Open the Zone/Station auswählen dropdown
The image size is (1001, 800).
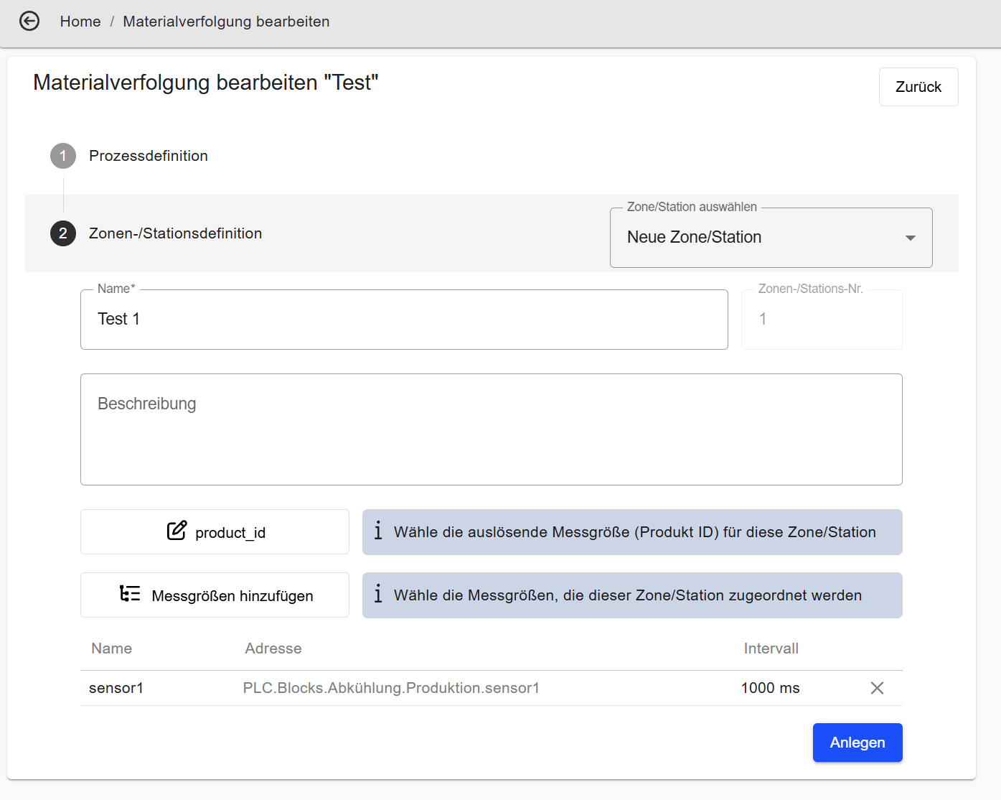click(x=771, y=238)
